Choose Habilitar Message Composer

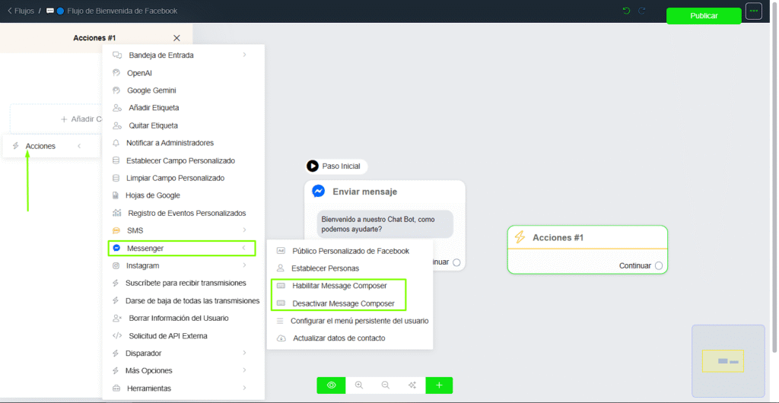[339, 286]
